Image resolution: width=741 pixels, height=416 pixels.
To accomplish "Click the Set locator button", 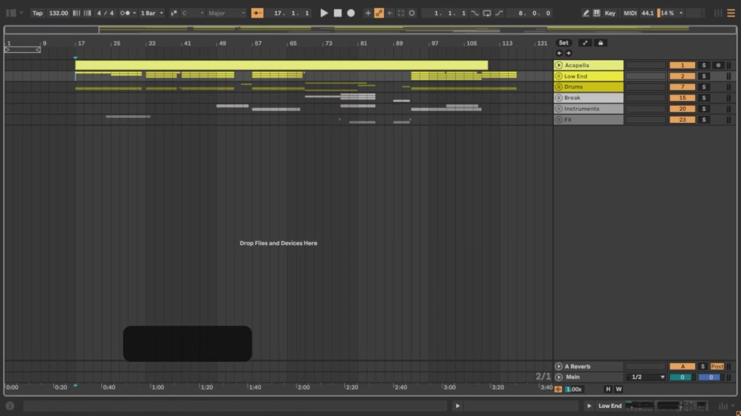I will [x=563, y=43].
